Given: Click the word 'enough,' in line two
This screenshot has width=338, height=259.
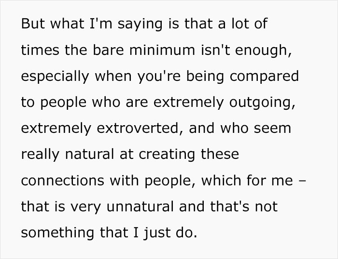Looking at the screenshot, I should pos(263,51).
